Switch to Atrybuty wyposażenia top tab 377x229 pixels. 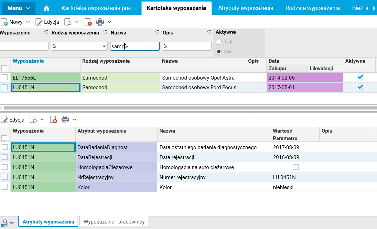click(x=246, y=8)
